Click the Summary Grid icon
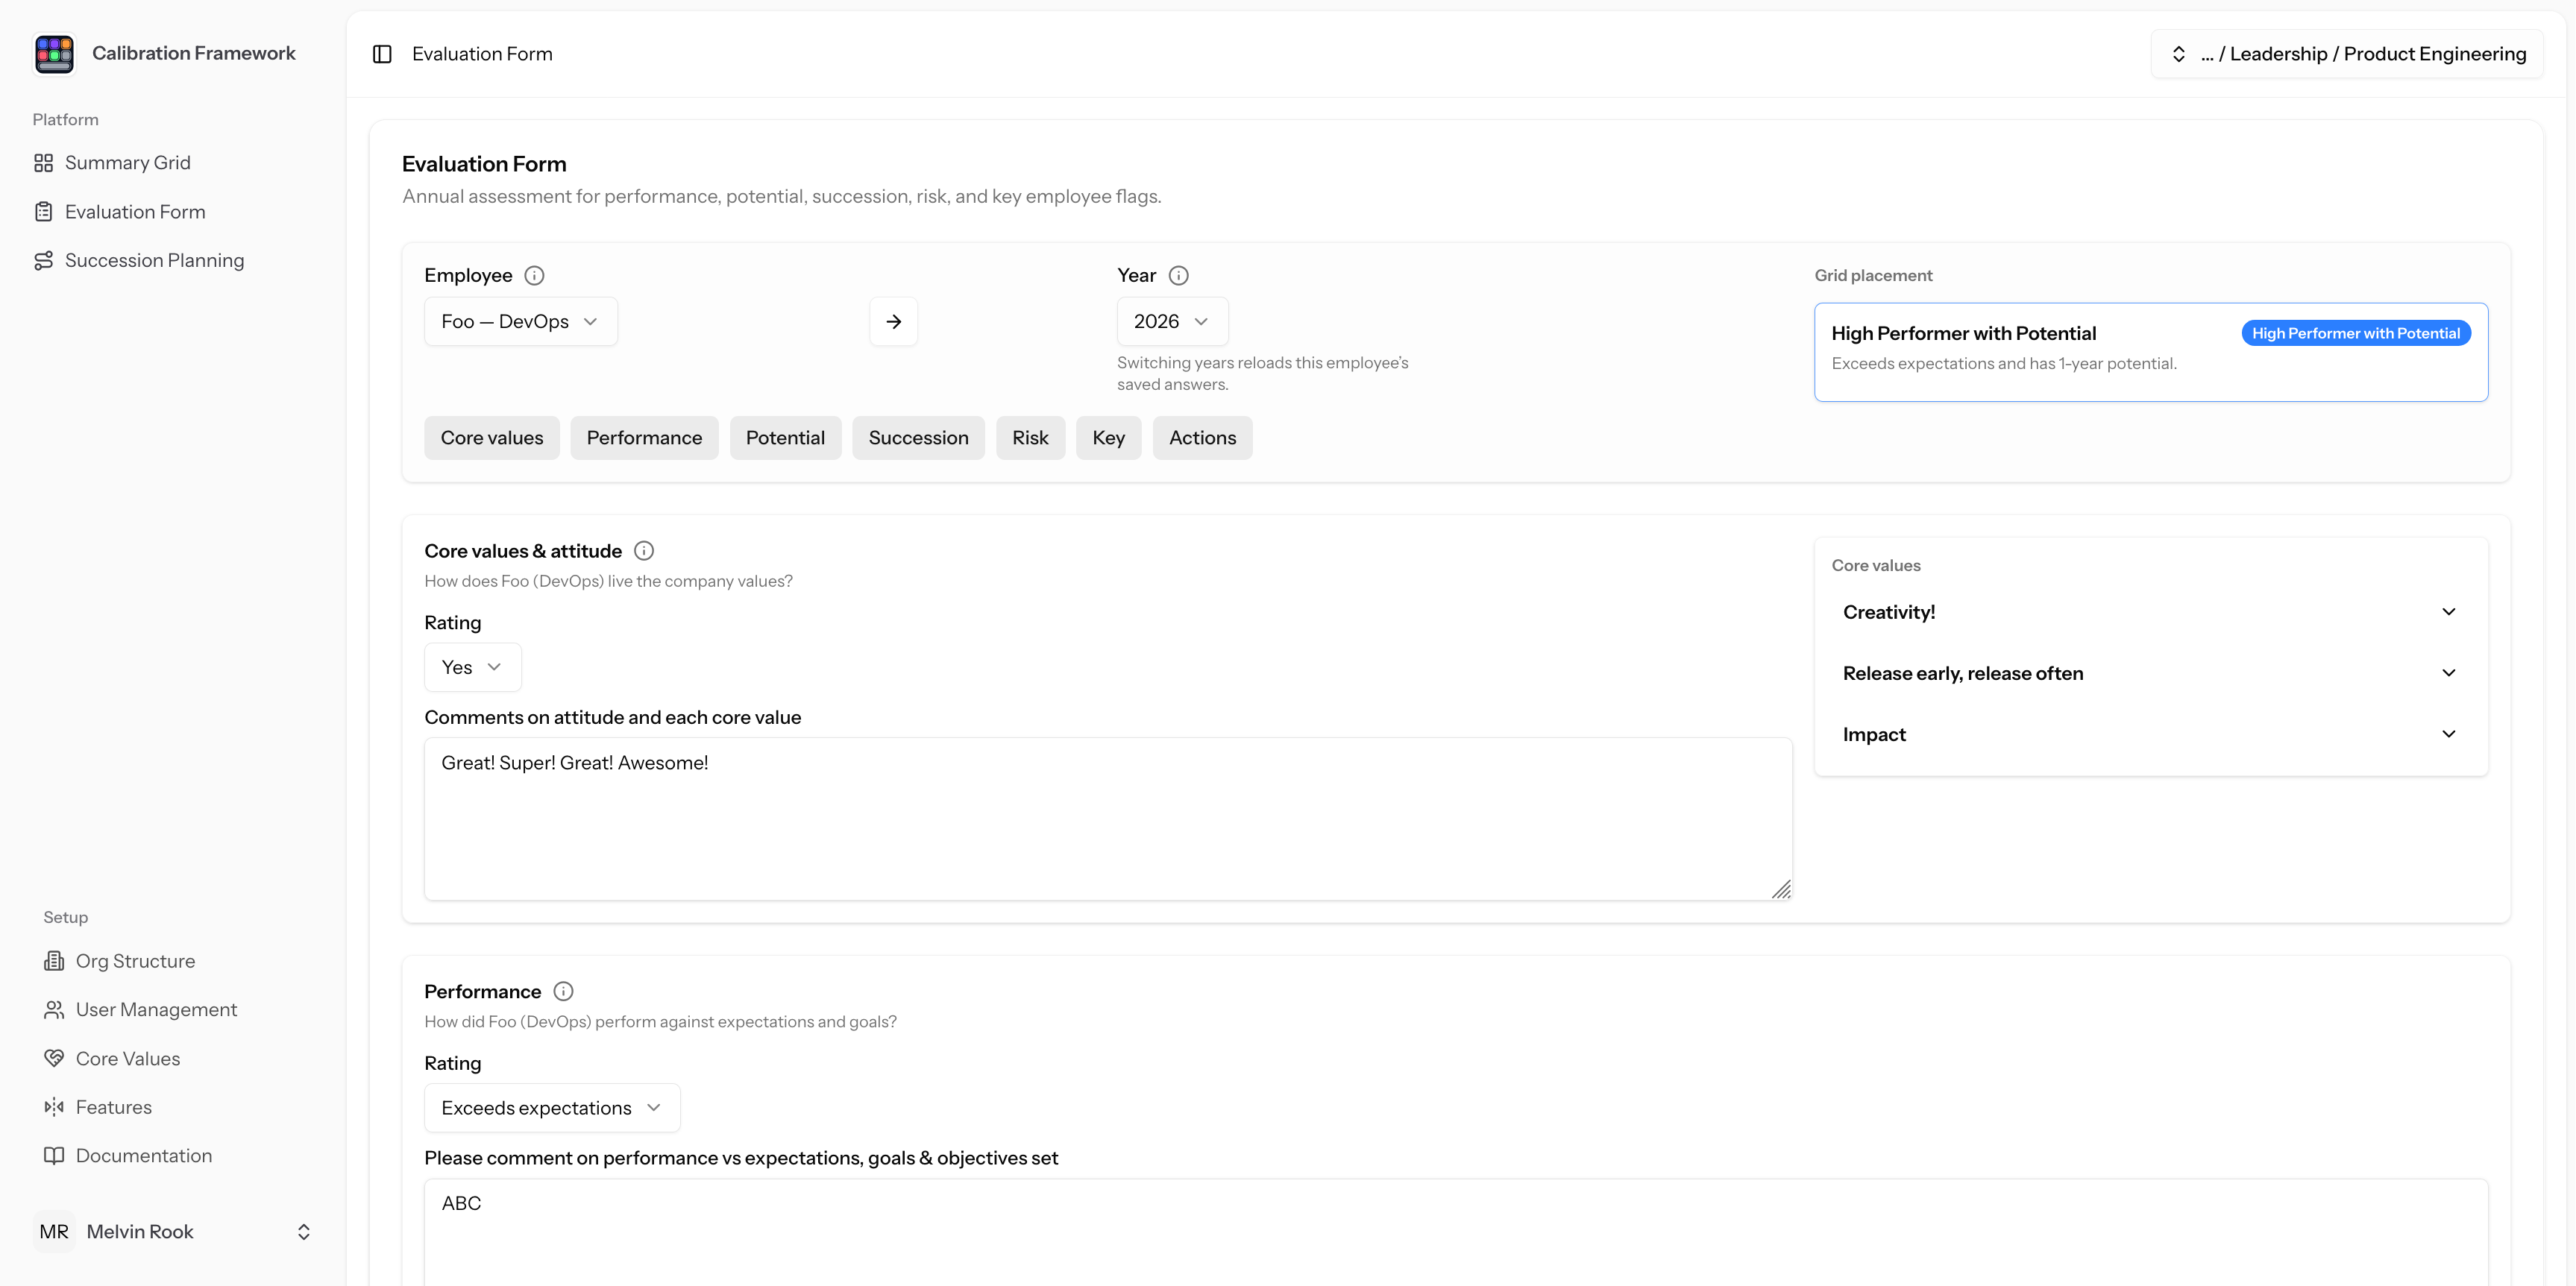 43,163
